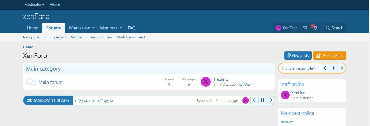Click the xenForo logo
Viewport: 370px width, 126px height.
[36, 17]
